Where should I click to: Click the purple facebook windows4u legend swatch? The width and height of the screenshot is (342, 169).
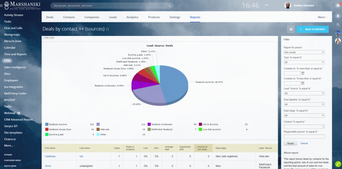[x=149, y=125]
